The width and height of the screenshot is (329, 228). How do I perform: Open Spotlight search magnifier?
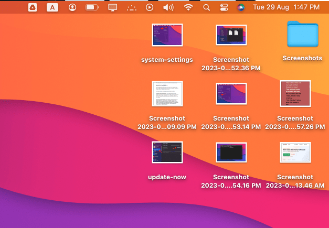point(206,7)
